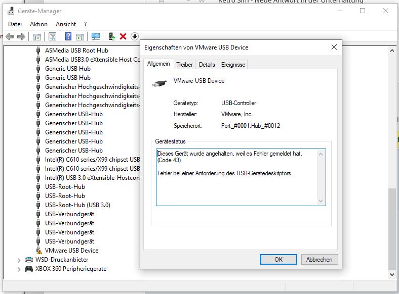The width and height of the screenshot is (399, 294).
Task: Select Intel(R) USB 3.0 eXtensible-Hostcontroller entry
Action: tap(92, 178)
